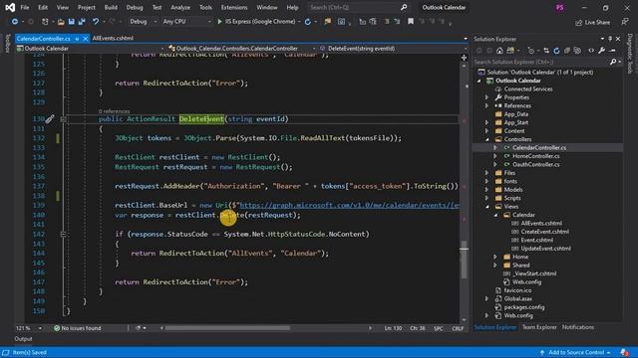Click the notifications icon in status bar
The width and height of the screenshot is (638, 358).
tap(625, 352)
